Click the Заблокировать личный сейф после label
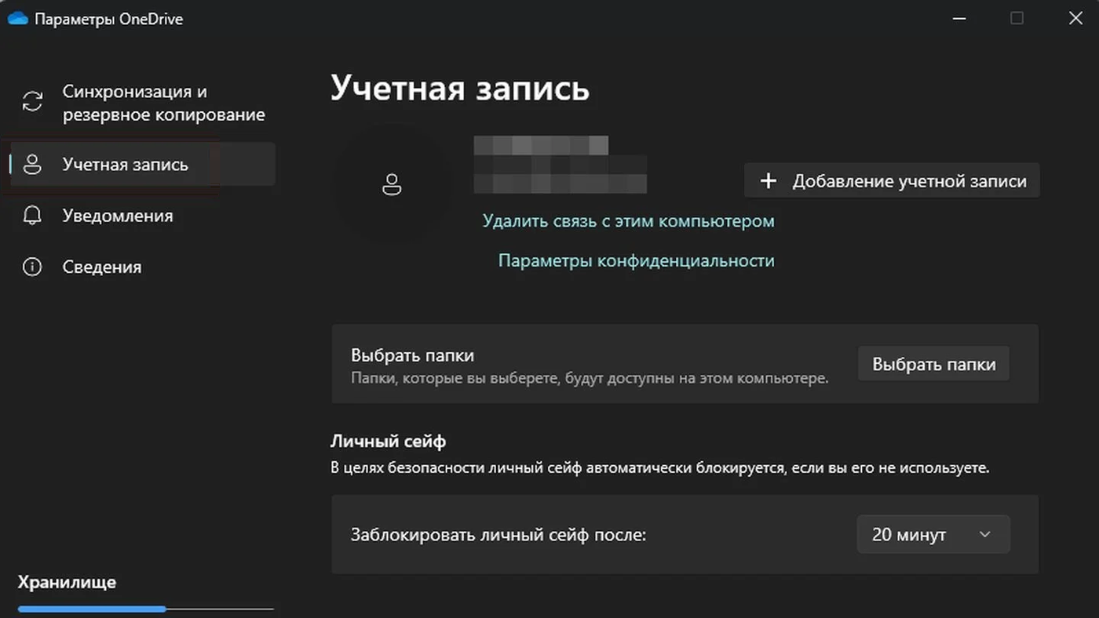The height and width of the screenshot is (618, 1099). point(498,536)
